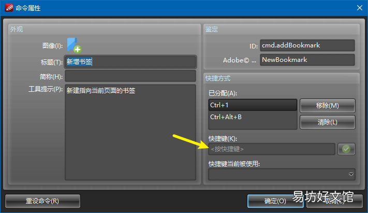The height and width of the screenshot is (213, 368).
Task: Close the 命令属性 dialog window
Action: tap(359, 8)
